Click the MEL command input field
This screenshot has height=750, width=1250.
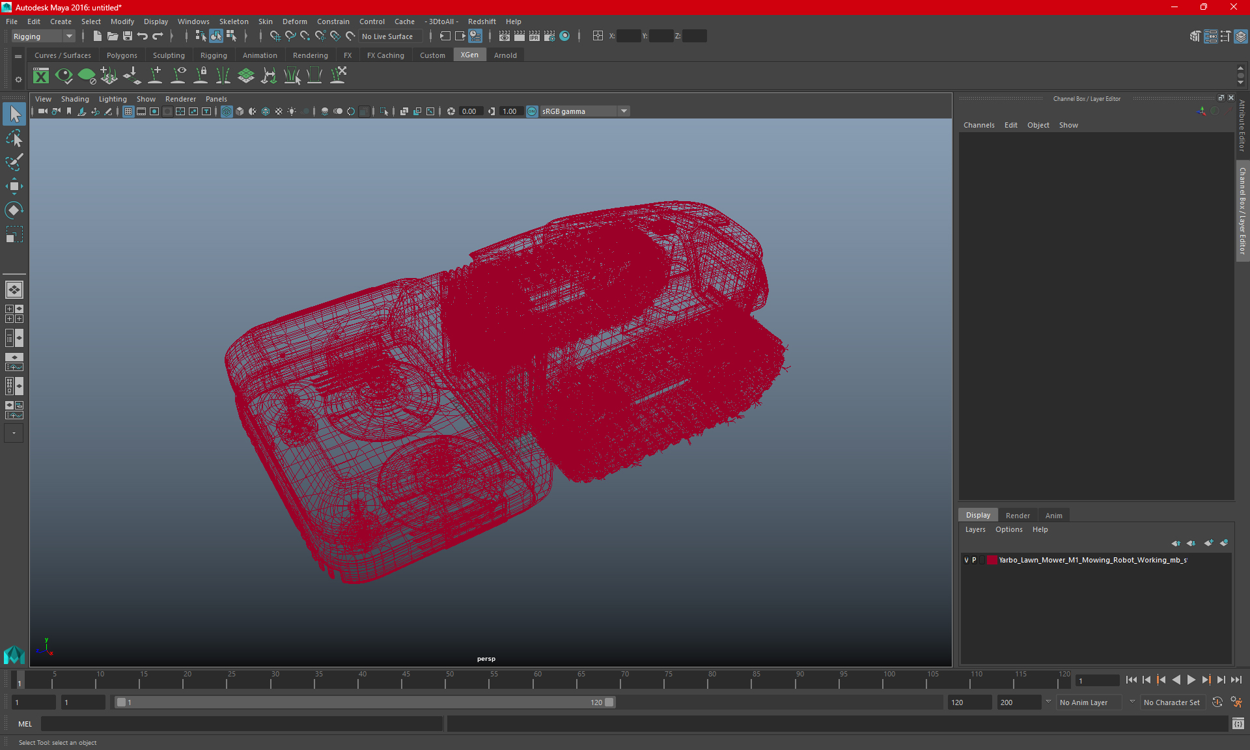click(241, 723)
